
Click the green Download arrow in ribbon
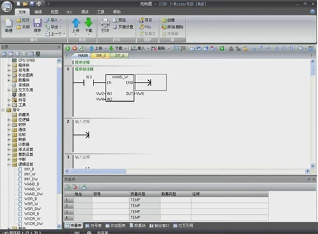pos(88,23)
